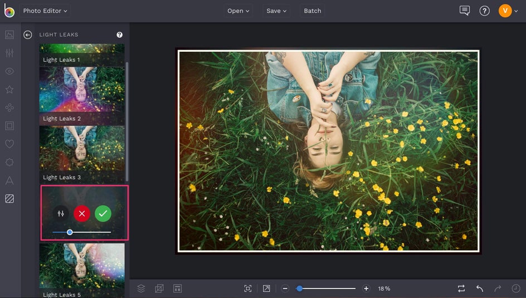This screenshot has width=526, height=298.
Task: Open the Open dropdown menu
Action: point(238,11)
